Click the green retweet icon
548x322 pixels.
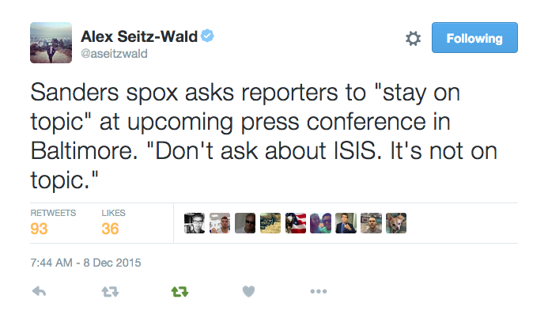coord(180,291)
